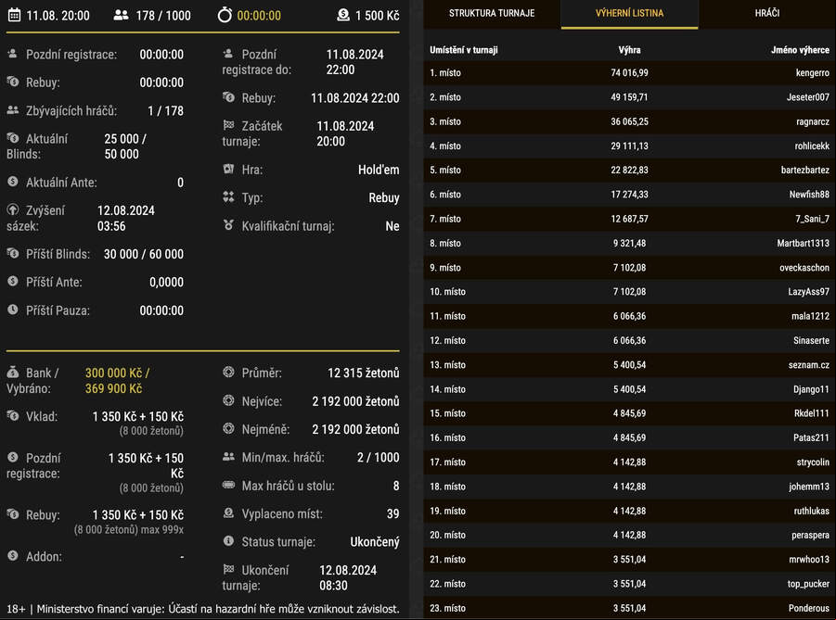This screenshot has width=836, height=620.
Task: Click the Výhra column header
Action: tap(629, 50)
